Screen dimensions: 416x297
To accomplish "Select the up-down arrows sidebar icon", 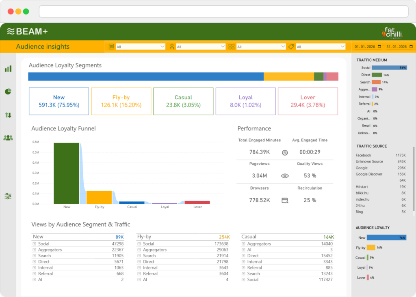I will 8,115.
